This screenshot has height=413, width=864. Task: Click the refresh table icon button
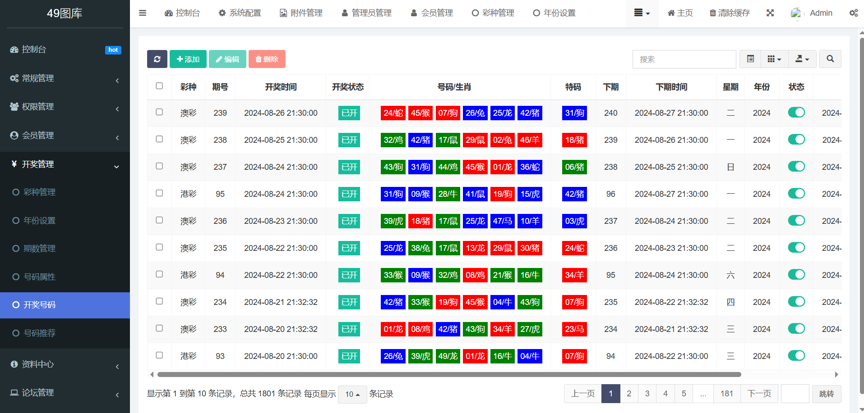point(157,59)
